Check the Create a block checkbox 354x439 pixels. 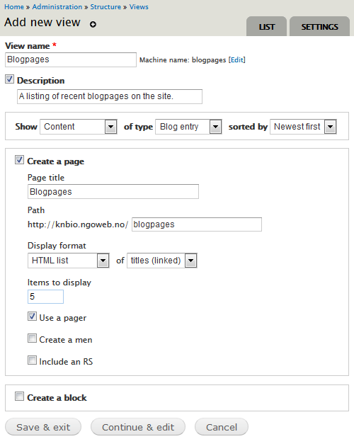[x=19, y=397]
